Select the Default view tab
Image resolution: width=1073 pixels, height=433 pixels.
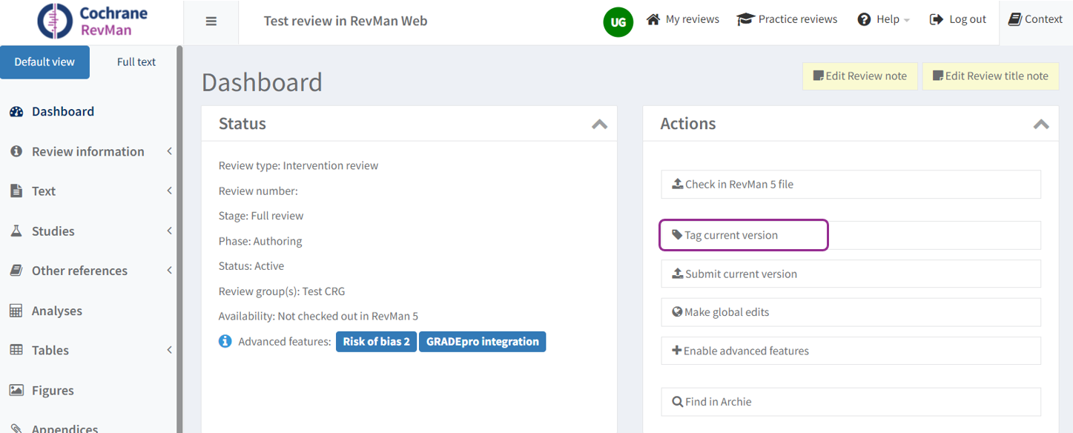[x=44, y=62]
